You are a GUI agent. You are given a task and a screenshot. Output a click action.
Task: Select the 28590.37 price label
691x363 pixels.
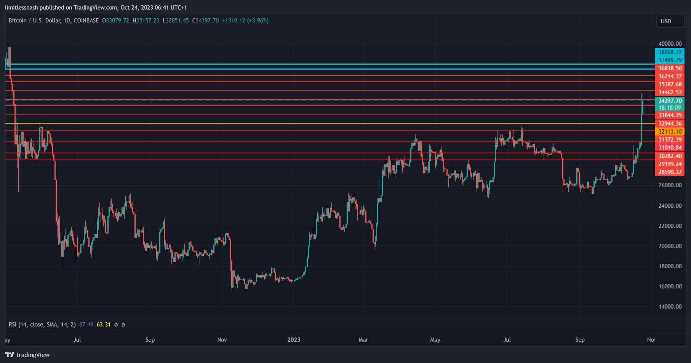(670, 172)
